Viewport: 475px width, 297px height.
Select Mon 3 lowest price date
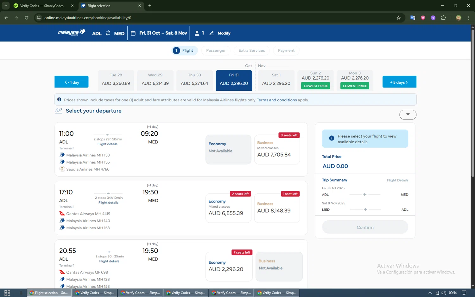pos(355,80)
